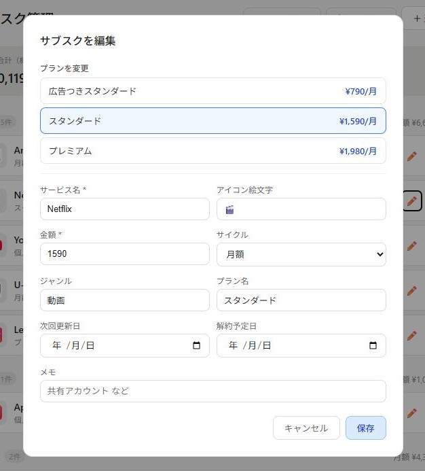
Task: Focus the ジャンル field containing 動画
Action: click(x=124, y=300)
